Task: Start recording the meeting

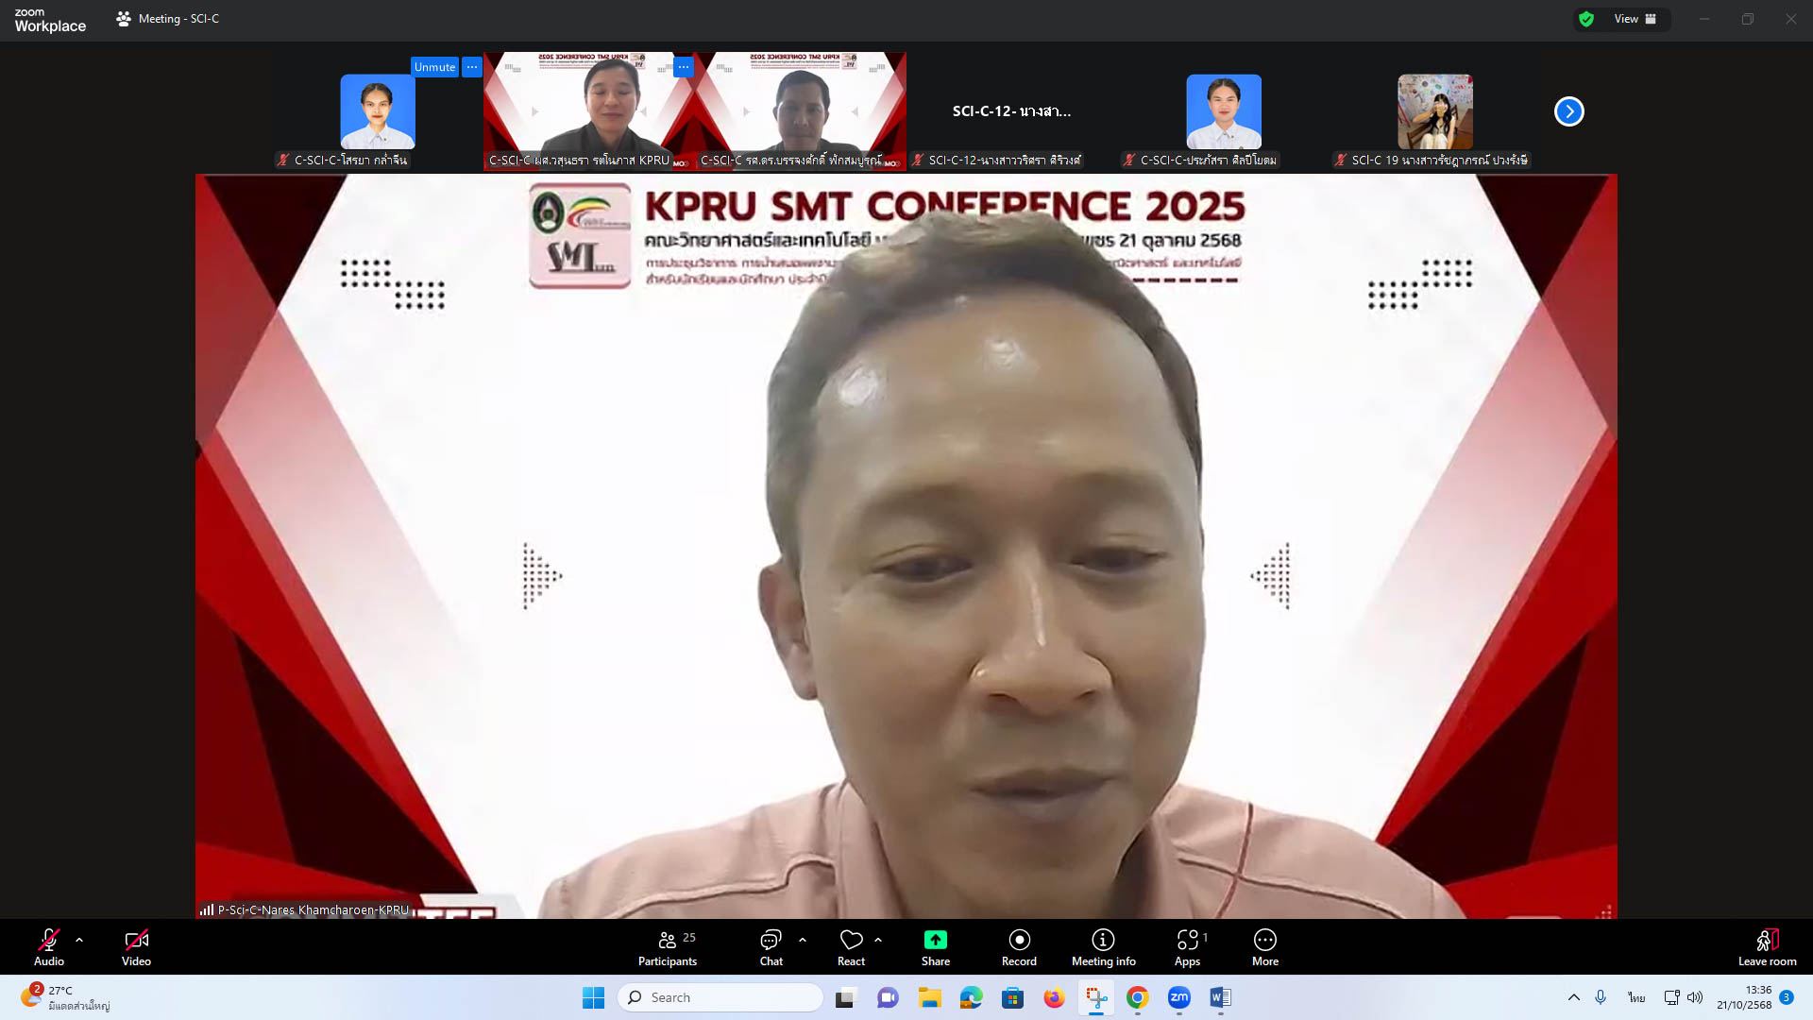Action: pos(1018,947)
